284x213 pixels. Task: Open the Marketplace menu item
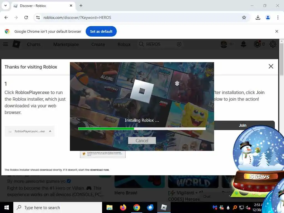[x=66, y=44]
